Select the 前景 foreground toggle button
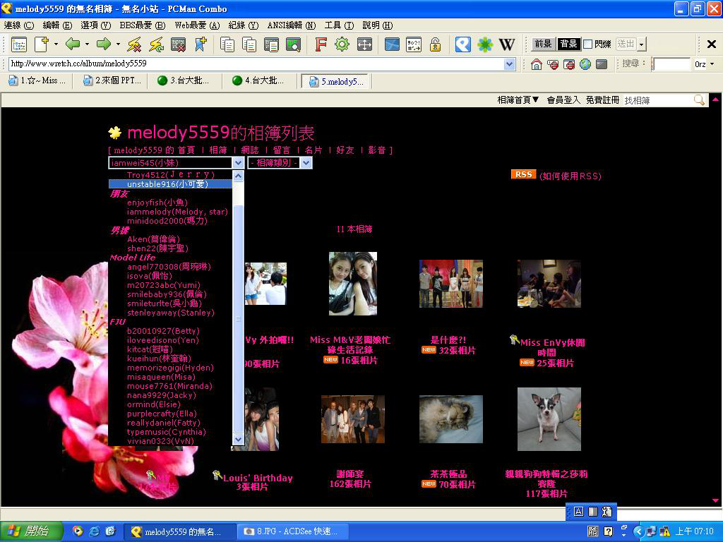723x542 pixels. [x=543, y=44]
